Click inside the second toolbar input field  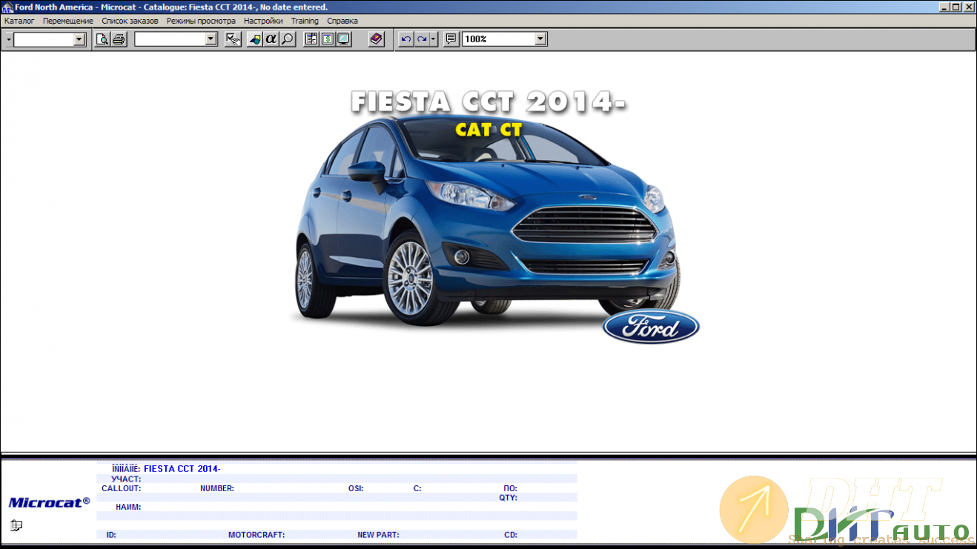(170, 39)
